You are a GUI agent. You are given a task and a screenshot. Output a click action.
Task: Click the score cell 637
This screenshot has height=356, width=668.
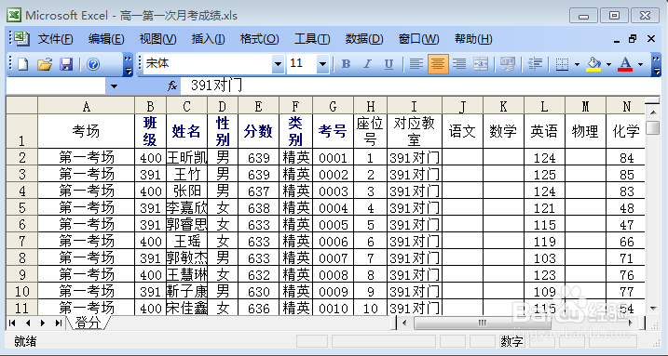click(259, 191)
